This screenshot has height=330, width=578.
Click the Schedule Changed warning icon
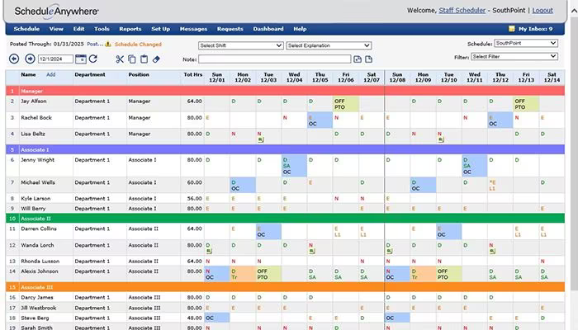coord(108,45)
